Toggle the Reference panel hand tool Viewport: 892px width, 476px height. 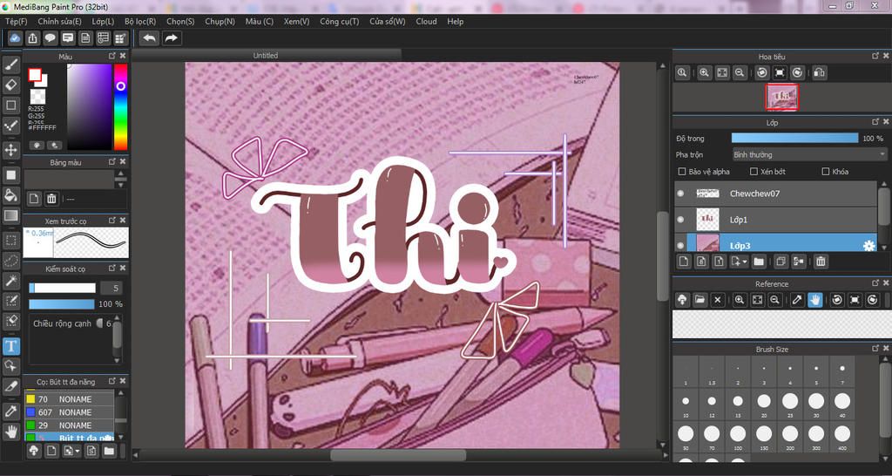click(814, 300)
